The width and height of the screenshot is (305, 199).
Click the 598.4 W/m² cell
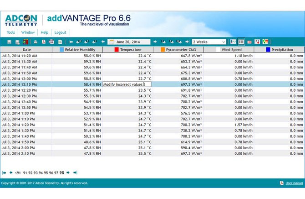178,148
